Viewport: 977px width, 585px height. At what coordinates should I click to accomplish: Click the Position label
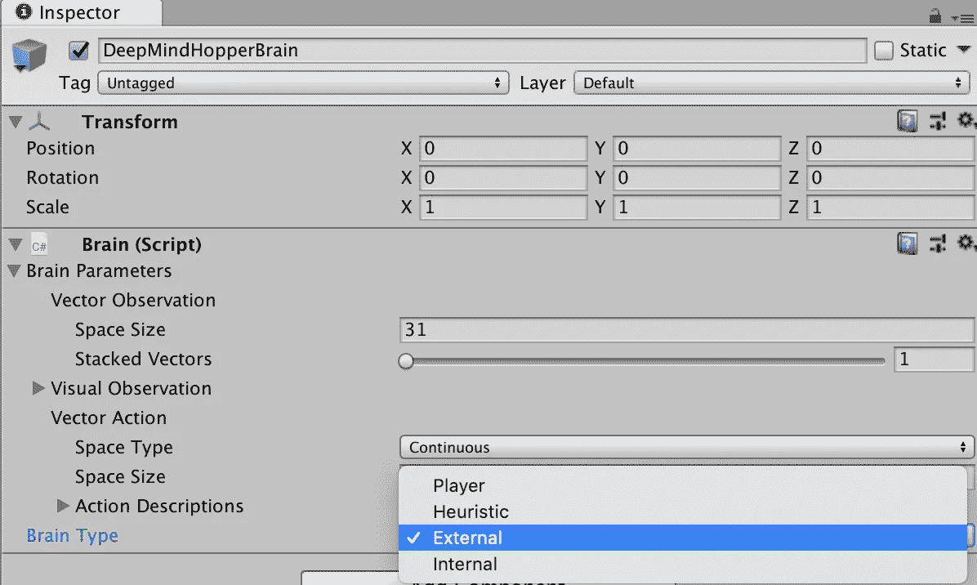(60, 148)
